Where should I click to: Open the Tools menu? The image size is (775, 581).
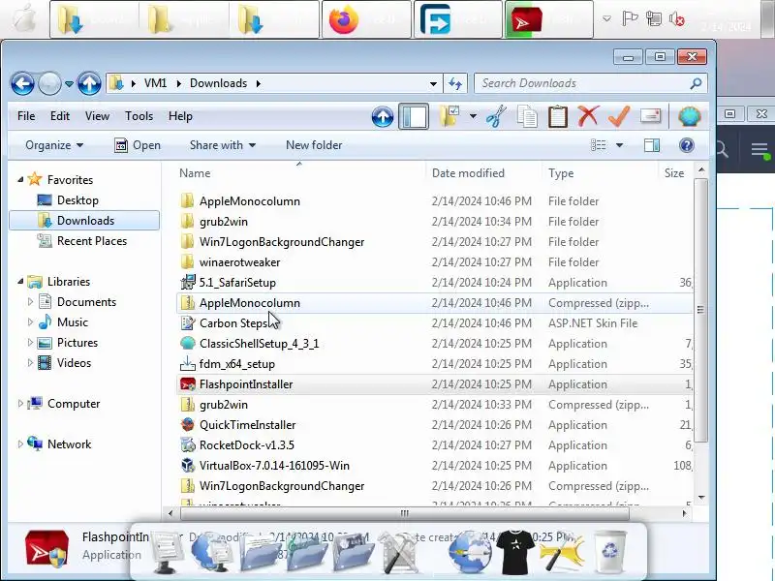point(139,116)
